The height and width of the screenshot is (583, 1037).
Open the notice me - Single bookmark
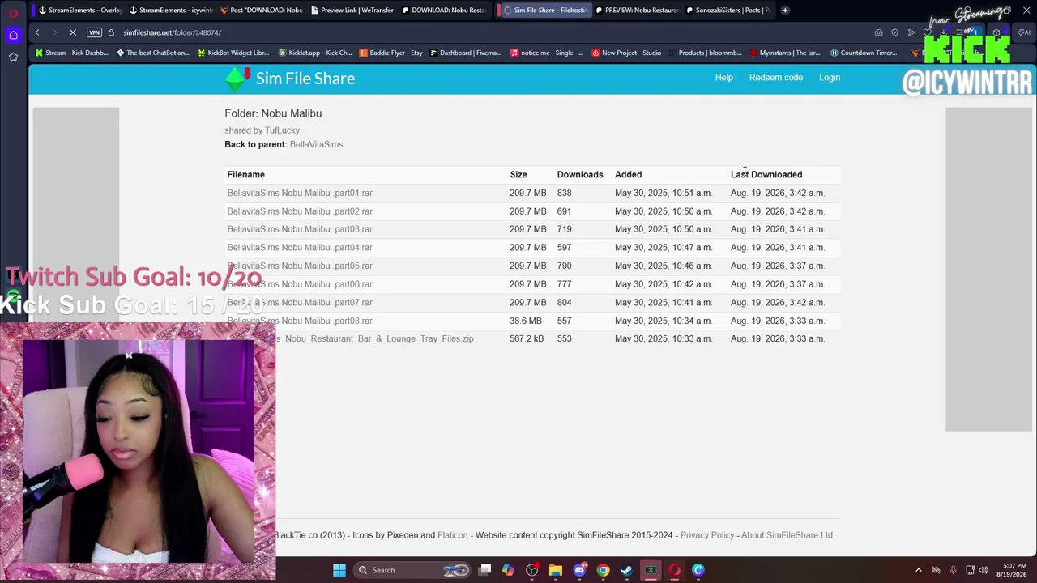tap(546, 53)
